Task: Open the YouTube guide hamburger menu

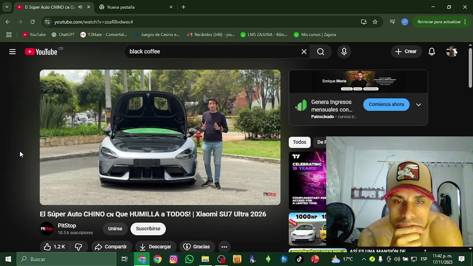Action: [13, 52]
